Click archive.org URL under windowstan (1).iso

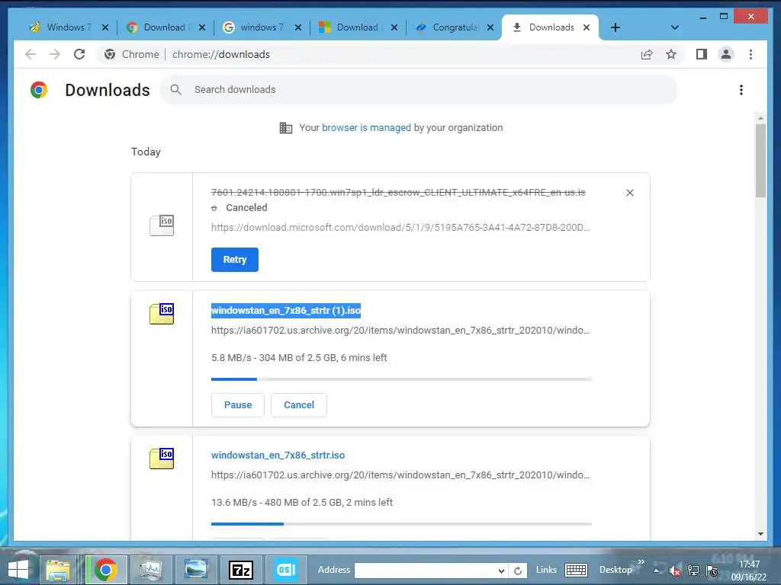400,331
